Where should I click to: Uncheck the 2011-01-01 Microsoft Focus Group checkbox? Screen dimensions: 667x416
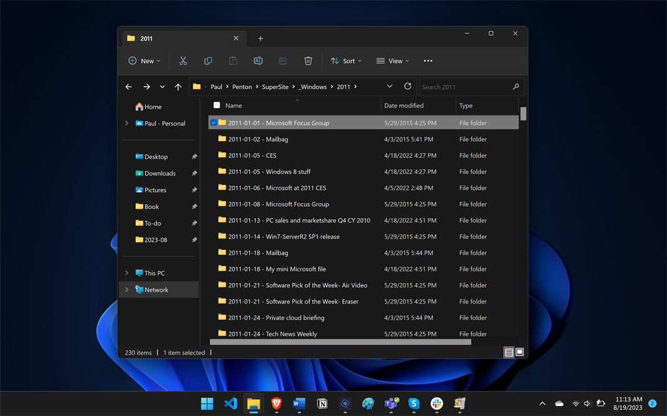click(x=213, y=123)
